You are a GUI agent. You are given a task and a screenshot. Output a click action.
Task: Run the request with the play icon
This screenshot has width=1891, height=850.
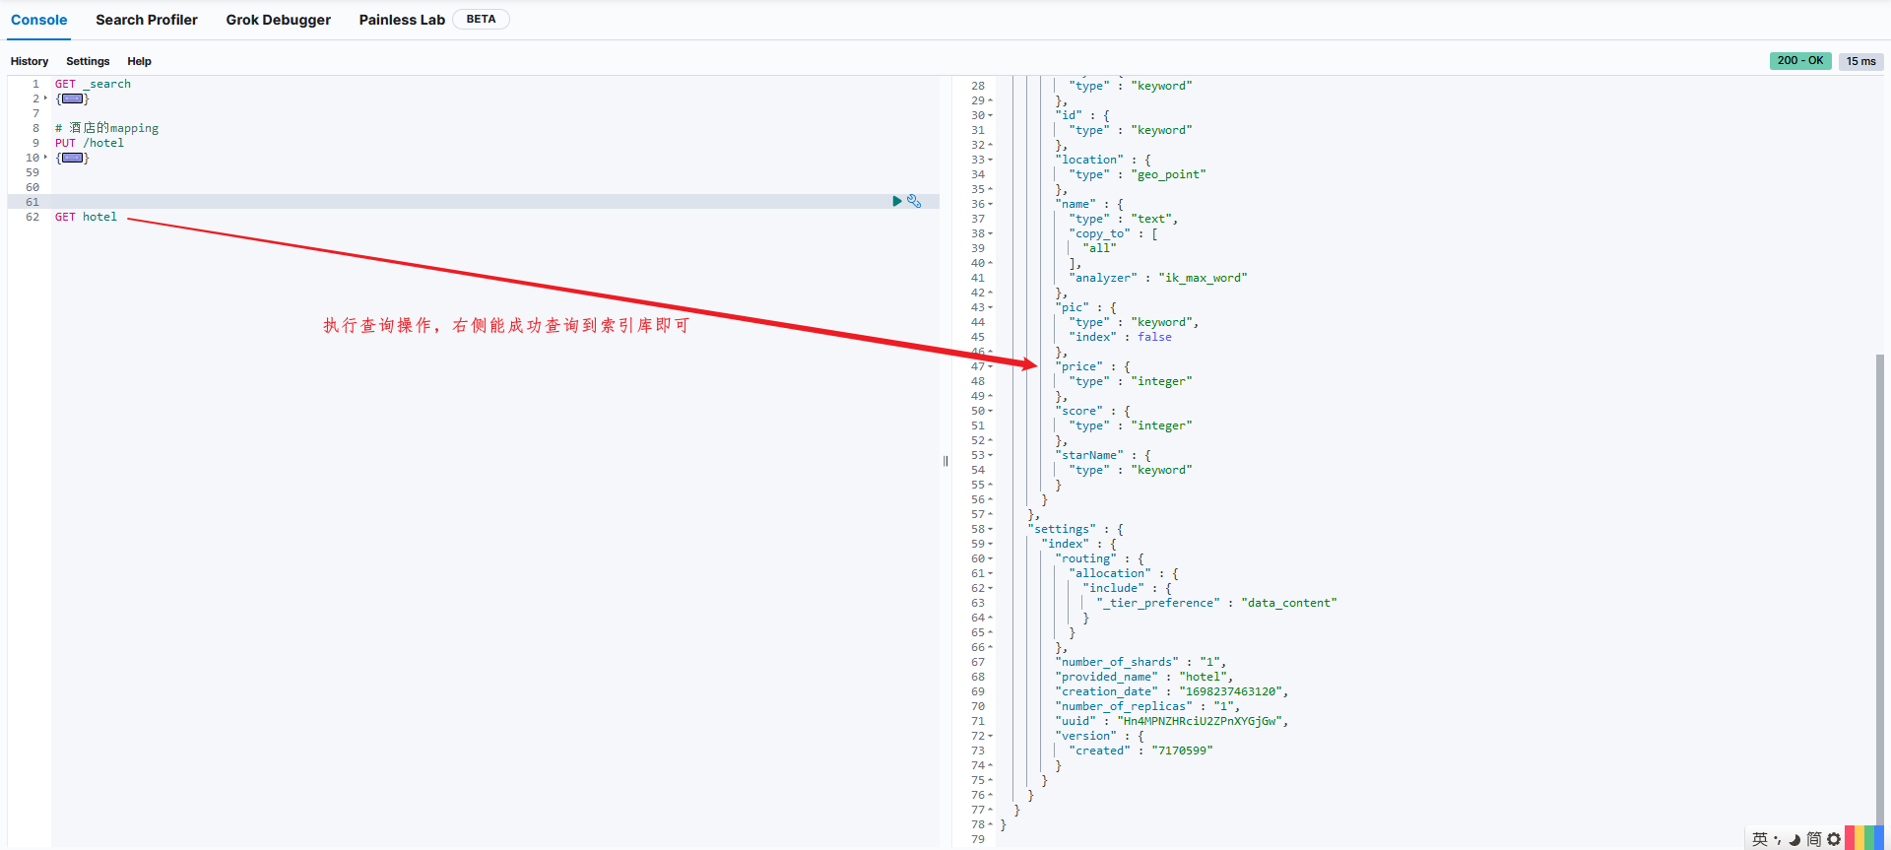[x=896, y=201]
